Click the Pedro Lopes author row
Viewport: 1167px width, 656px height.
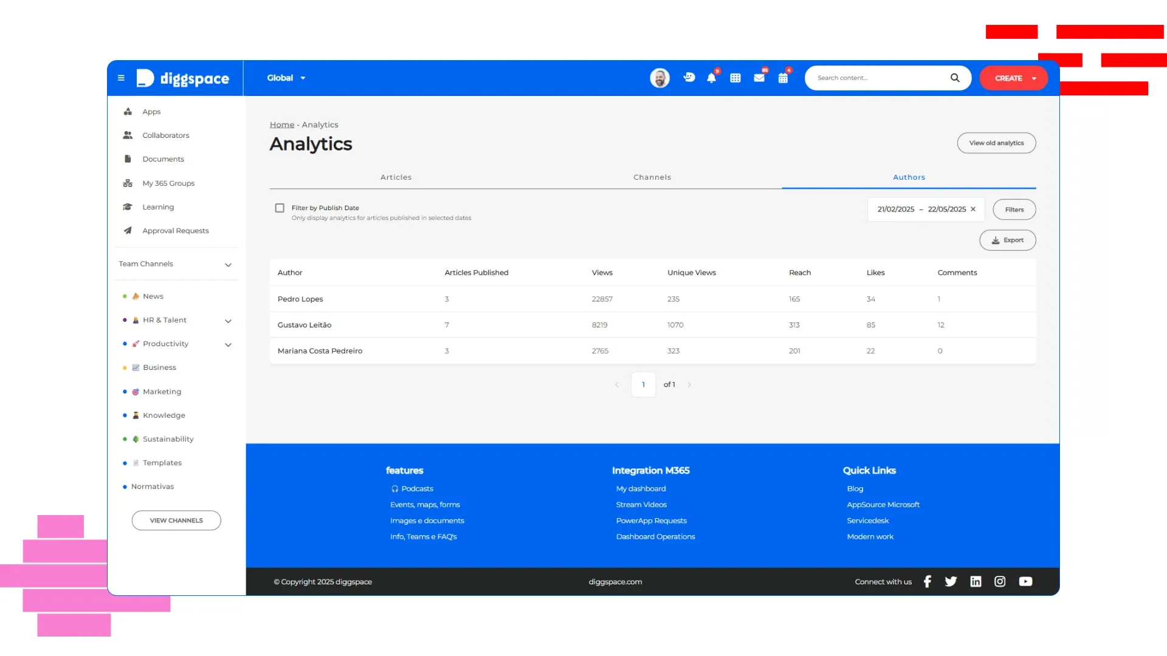(653, 299)
